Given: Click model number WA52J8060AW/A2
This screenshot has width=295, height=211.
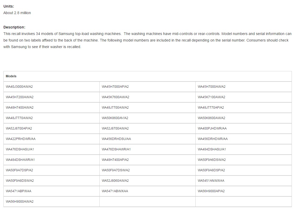Looking at the screenshot, I should 115,181.
